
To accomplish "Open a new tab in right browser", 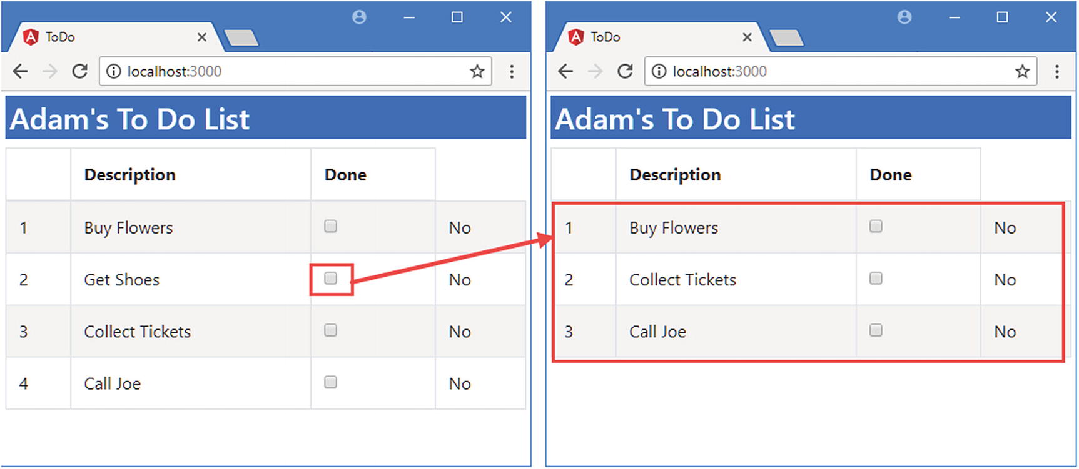I will pyautogui.click(x=787, y=38).
